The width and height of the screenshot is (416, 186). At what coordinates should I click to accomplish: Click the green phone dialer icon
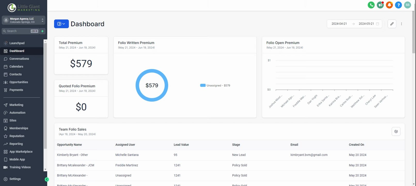coord(371,5)
